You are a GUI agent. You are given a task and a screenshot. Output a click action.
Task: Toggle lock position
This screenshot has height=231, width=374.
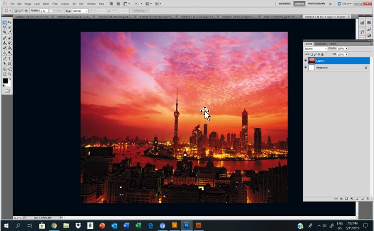[319, 54]
